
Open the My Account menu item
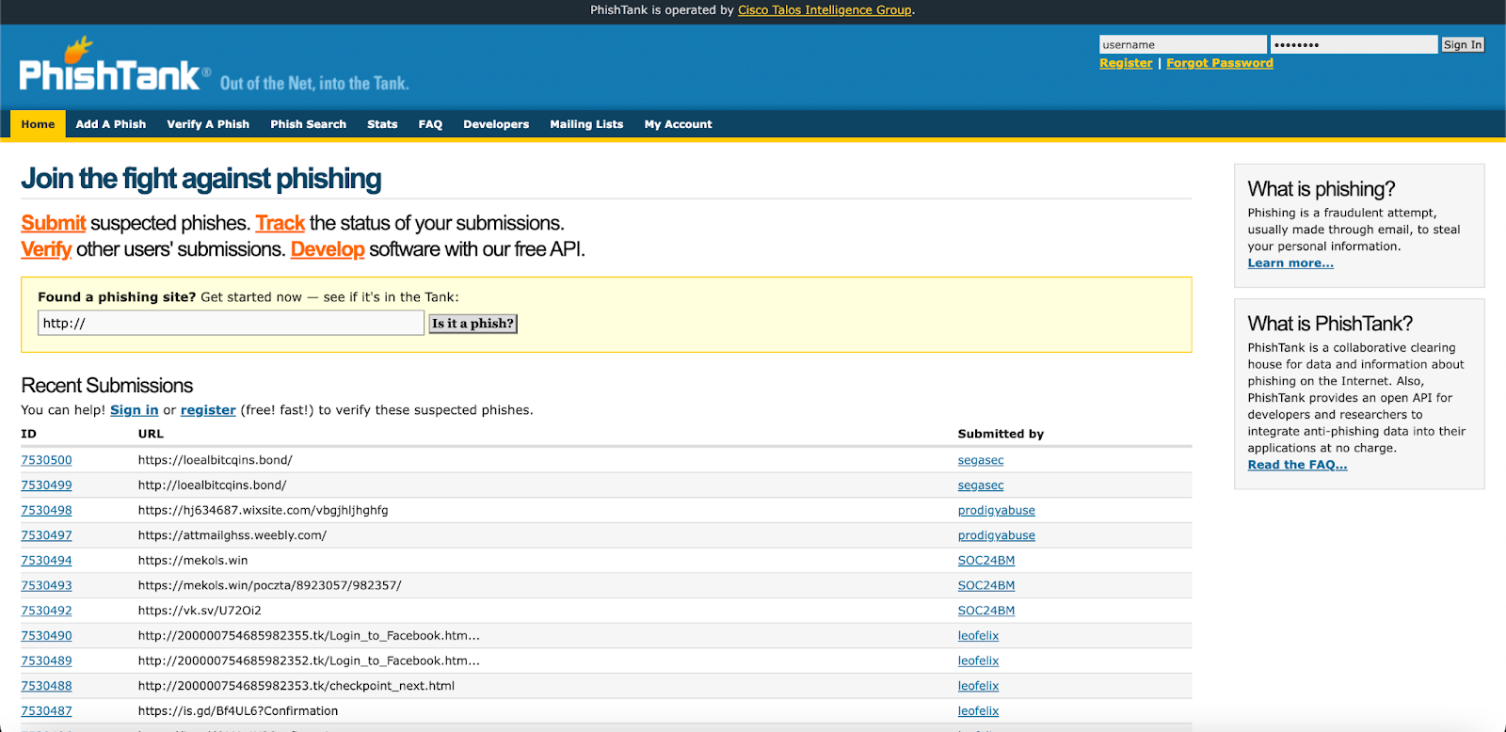[678, 124]
